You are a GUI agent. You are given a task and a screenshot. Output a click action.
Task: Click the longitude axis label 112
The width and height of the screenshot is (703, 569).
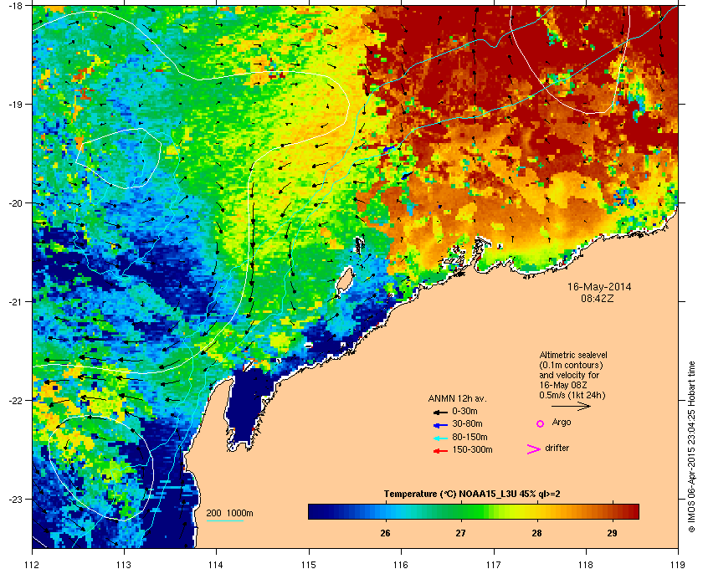pyautogui.click(x=33, y=564)
